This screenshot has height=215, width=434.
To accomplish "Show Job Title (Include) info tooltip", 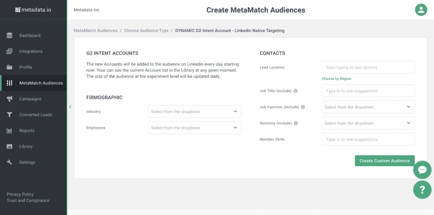I will pyautogui.click(x=295, y=91).
